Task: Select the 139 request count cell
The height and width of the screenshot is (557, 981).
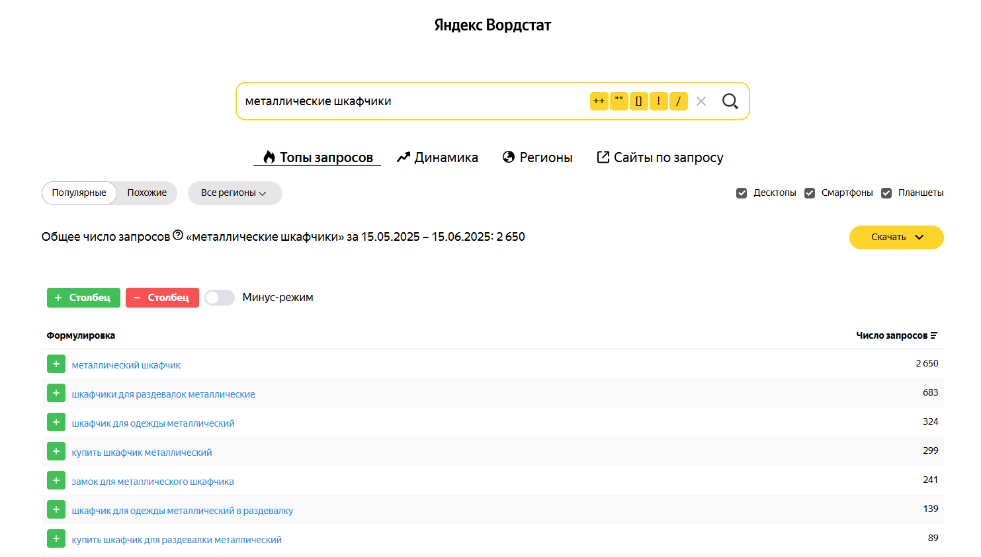Action: [931, 509]
